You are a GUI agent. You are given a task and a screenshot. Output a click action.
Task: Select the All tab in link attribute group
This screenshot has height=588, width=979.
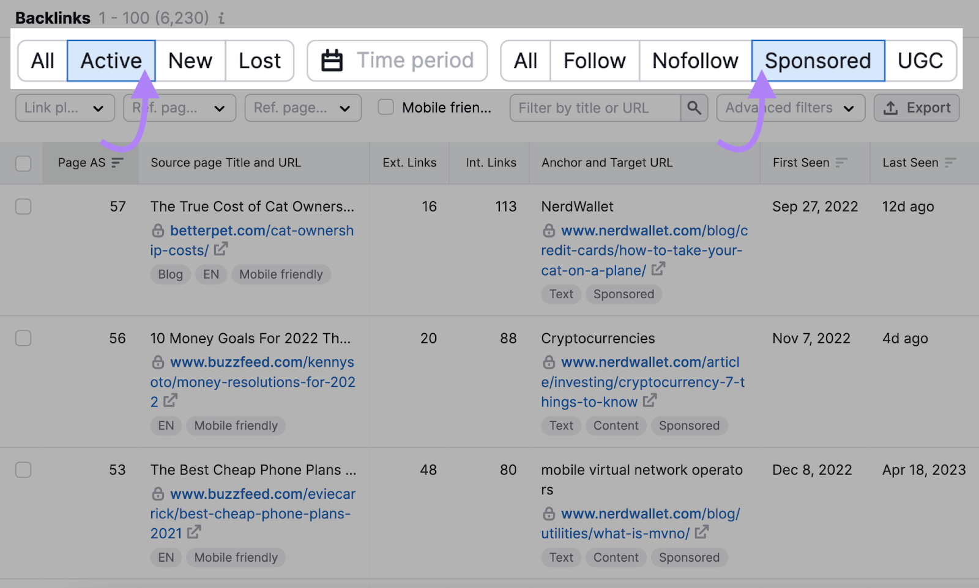[526, 61]
